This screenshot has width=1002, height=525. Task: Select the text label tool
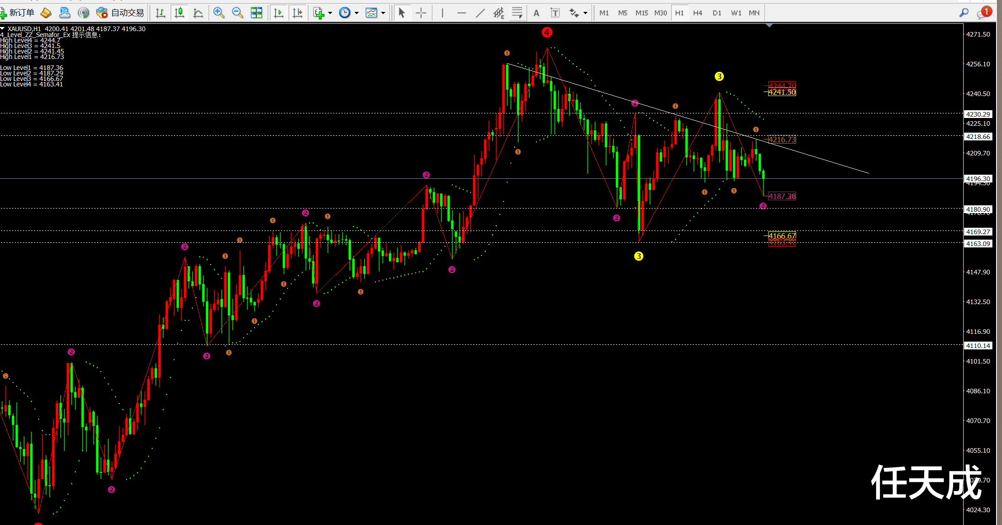[x=555, y=13]
